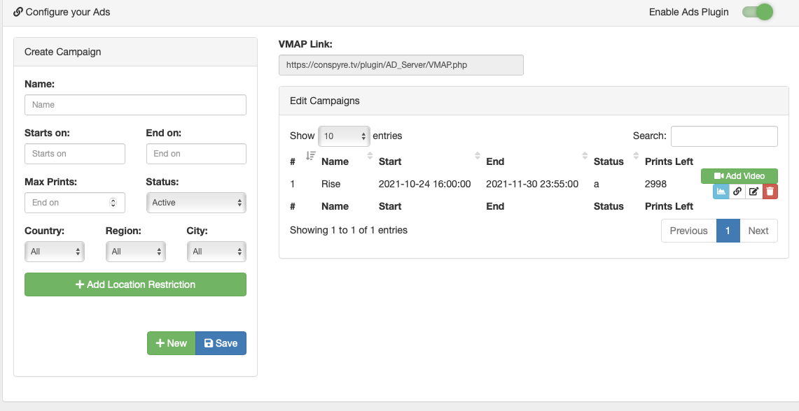
Task: Open the Country dropdown
Action: click(x=55, y=251)
